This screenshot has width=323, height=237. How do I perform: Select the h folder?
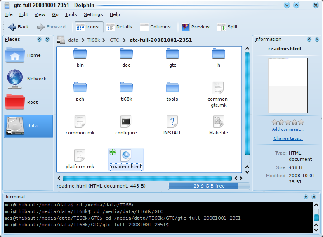pos(219,58)
